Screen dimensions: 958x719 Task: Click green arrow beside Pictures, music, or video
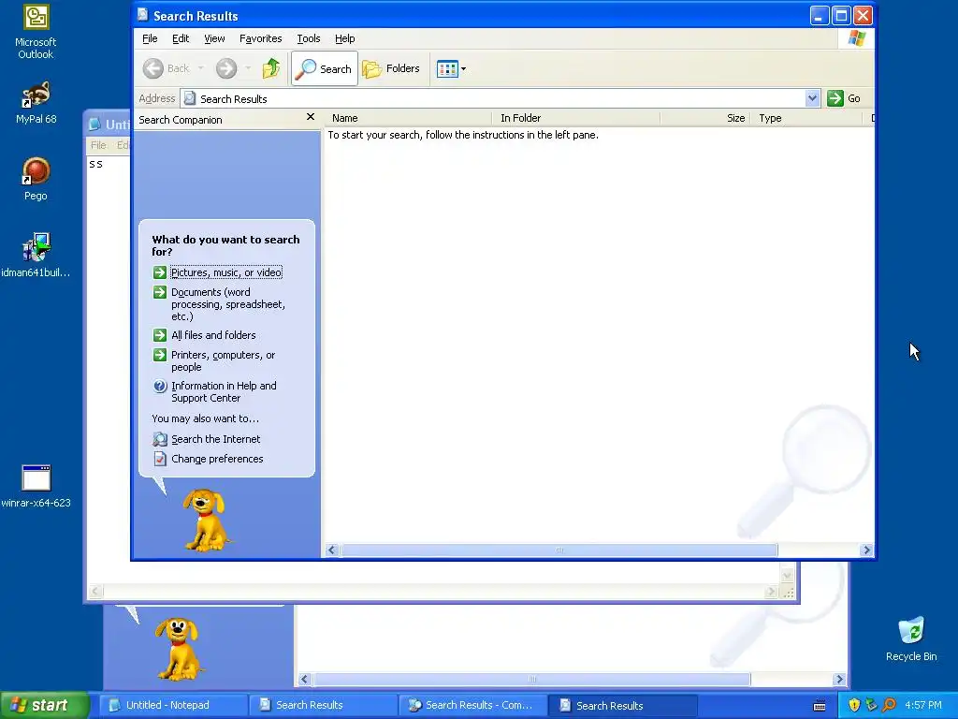(x=159, y=272)
